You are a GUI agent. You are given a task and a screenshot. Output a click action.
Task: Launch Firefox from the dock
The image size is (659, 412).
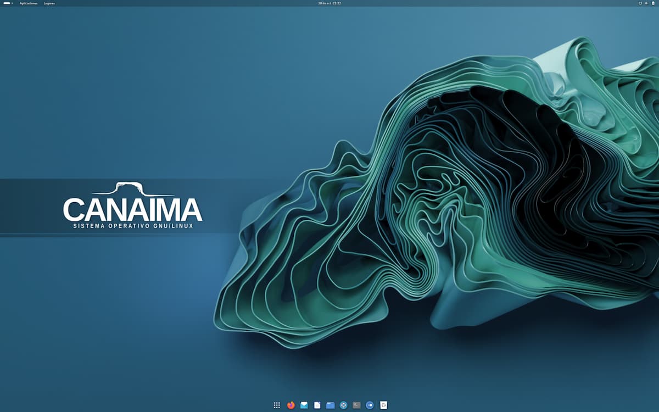[291, 405]
